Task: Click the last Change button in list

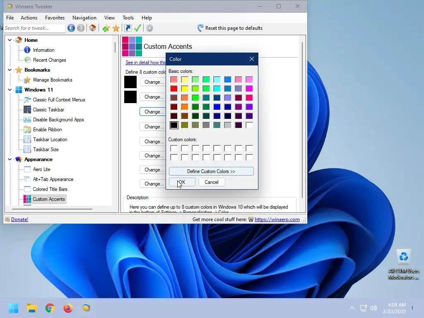Action: [153, 183]
